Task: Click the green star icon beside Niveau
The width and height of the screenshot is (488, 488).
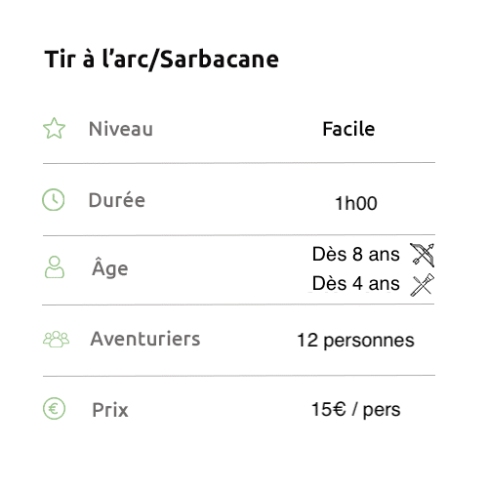Action: (54, 128)
